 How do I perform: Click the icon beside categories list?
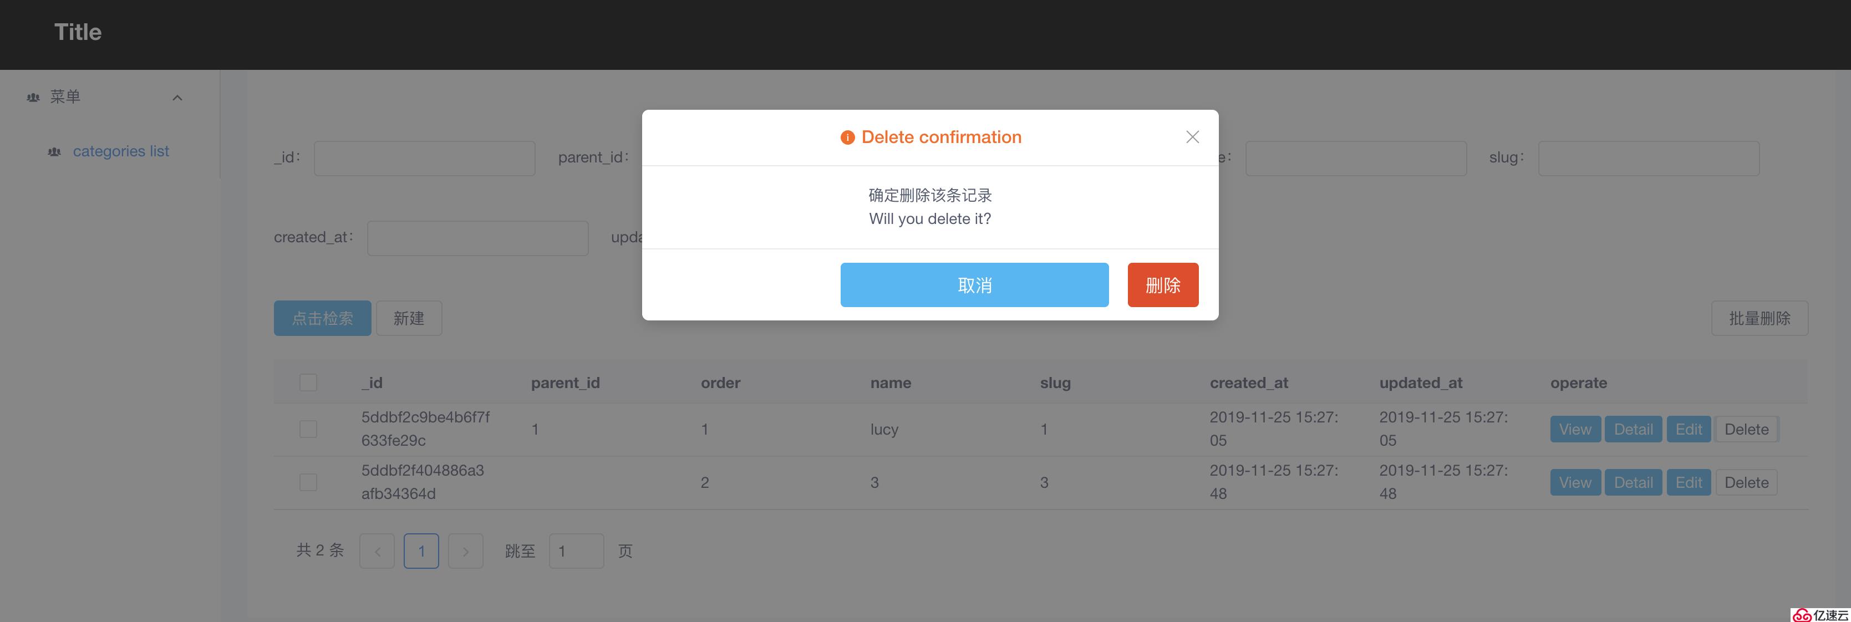click(x=54, y=151)
